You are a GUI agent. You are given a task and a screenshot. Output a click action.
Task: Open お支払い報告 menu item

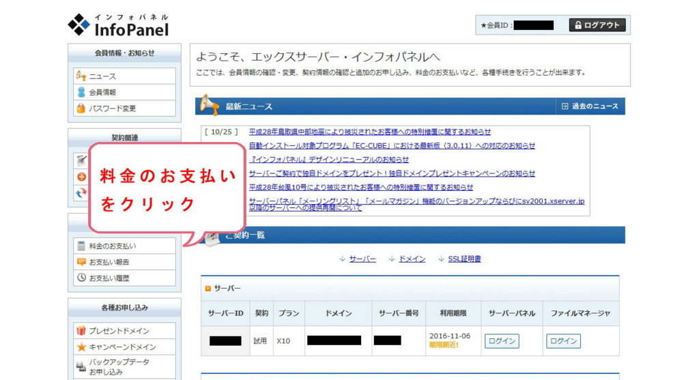[x=124, y=261]
